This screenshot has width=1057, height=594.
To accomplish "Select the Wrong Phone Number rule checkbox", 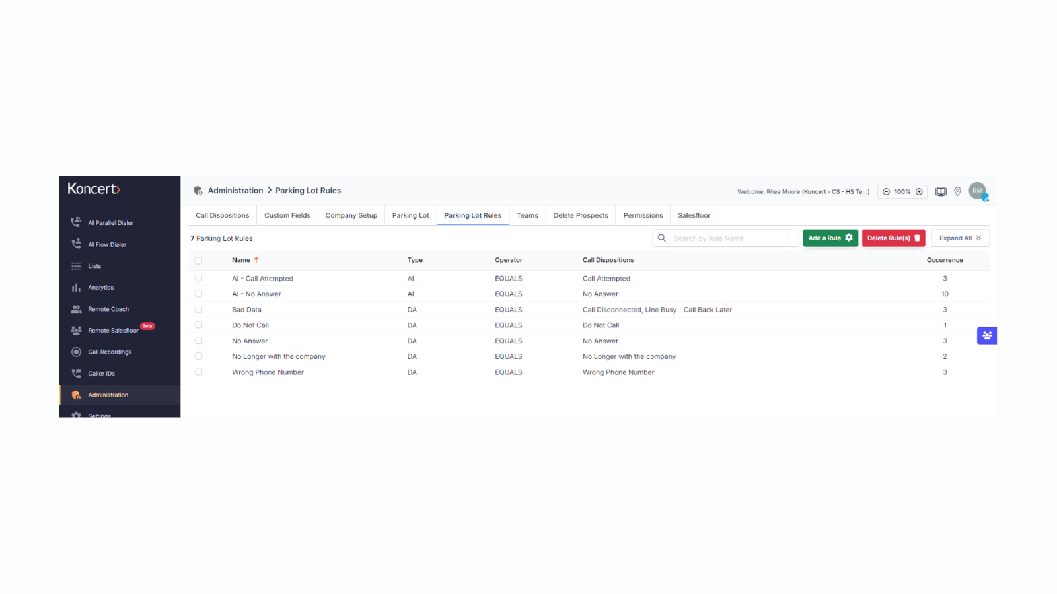I will point(198,372).
